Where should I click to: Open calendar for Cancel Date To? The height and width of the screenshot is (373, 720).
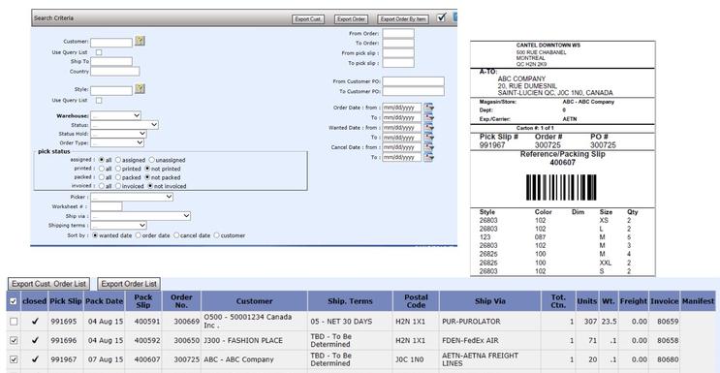tap(429, 158)
